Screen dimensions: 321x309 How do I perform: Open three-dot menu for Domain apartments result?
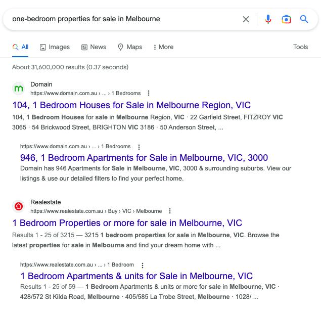139,147
